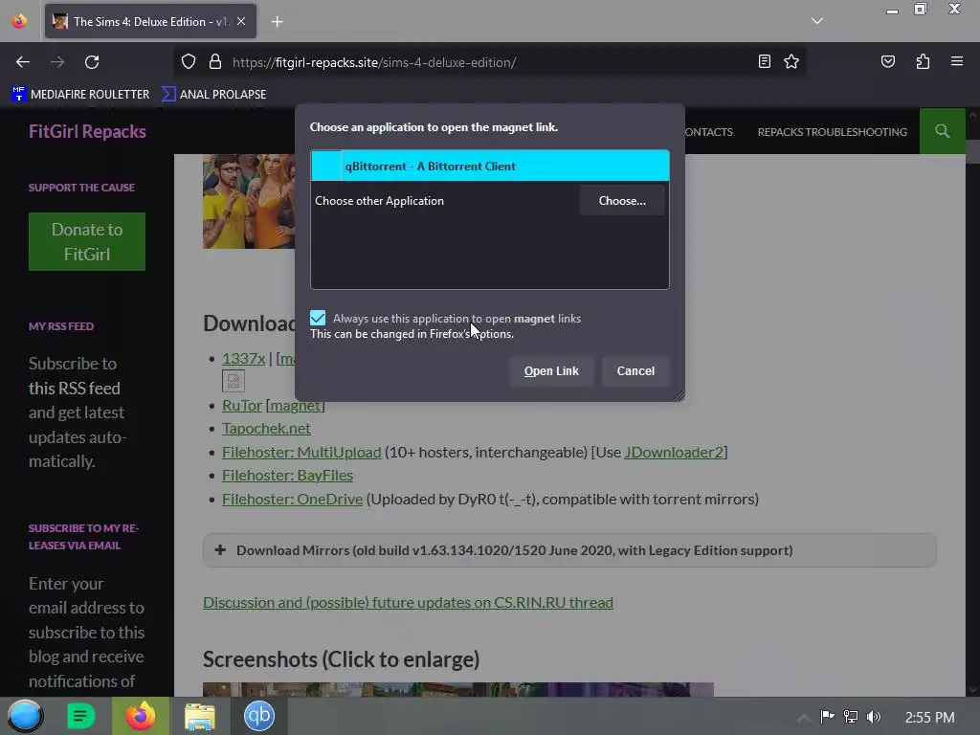
Task: Open Filehoster: MultiUpload link
Action: pos(301,452)
